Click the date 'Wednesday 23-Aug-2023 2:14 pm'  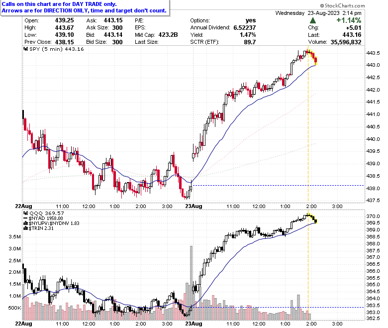[318, 13]
